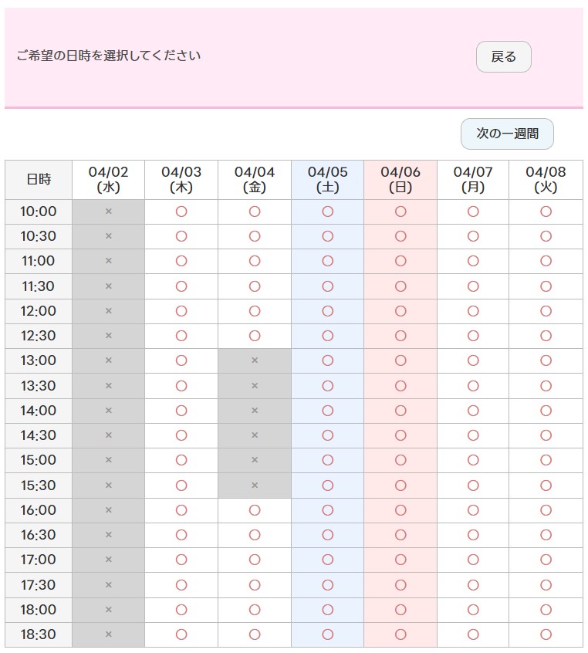Select the 10:00 slot on 04/03 (木)
The height and width of the screenshot is (653, 588).
[x=181, y=211]
